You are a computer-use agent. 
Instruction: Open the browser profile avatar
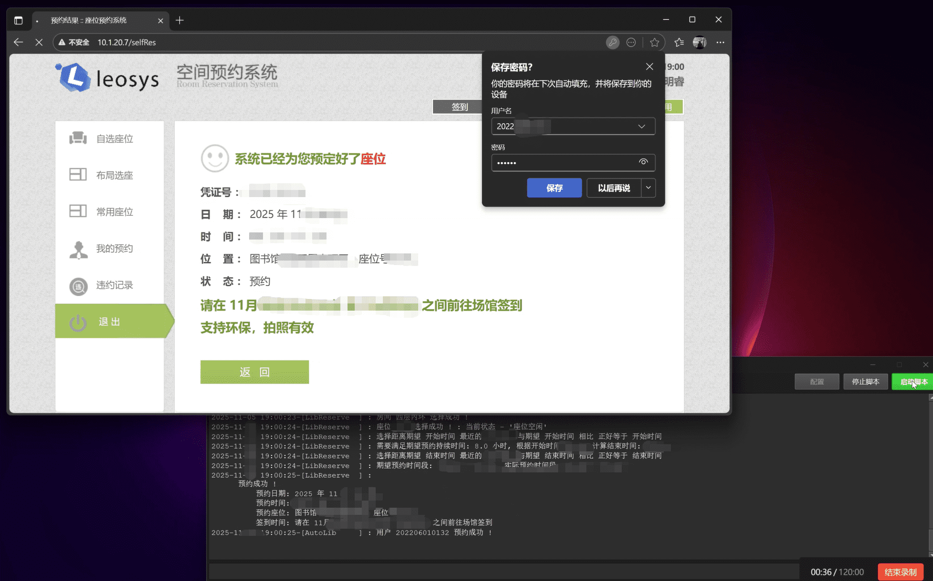tap(700, 42)
